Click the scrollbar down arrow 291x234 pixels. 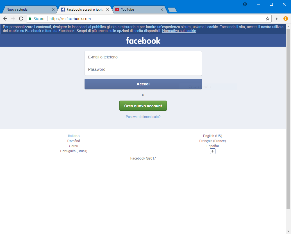click(288, 231)
